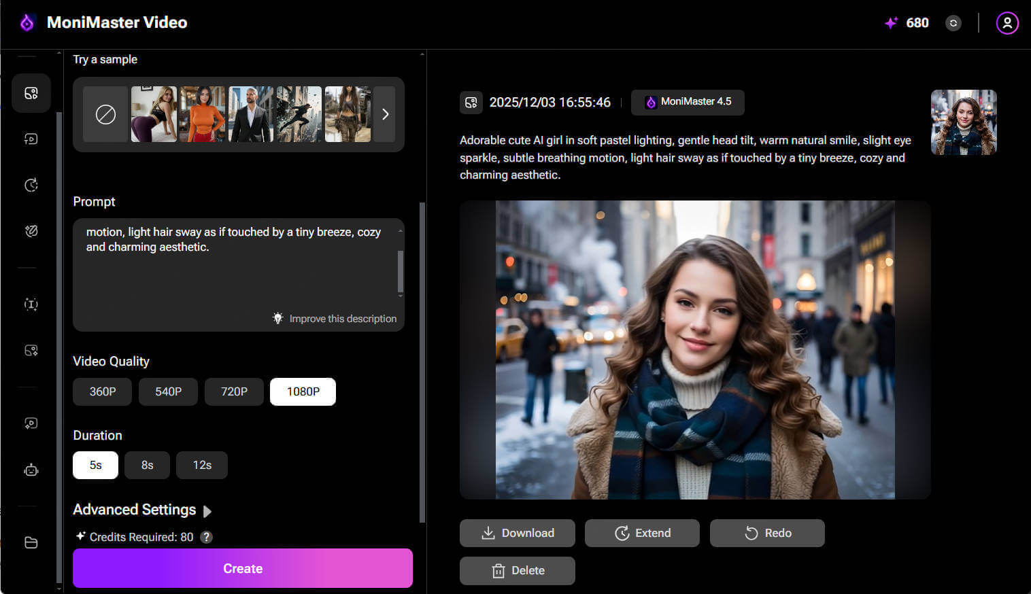Switch duration to 12s
This screenshot has width=1031, height=594.
[x=201, y=465]
